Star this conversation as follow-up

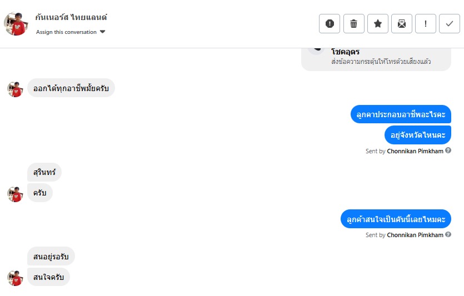click(378, 24)
